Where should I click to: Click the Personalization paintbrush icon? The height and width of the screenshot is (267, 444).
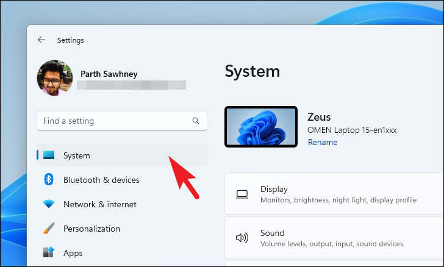[49, 228]
